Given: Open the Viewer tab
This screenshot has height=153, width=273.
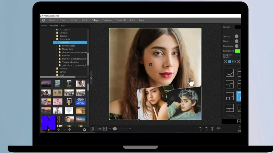Looking at the screenshot, I should point(52,20).
